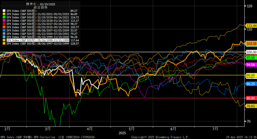Select legend entry 11/25/2017-05/24/2019
This screenshot has height=139, width=257.
click(38, 24)
